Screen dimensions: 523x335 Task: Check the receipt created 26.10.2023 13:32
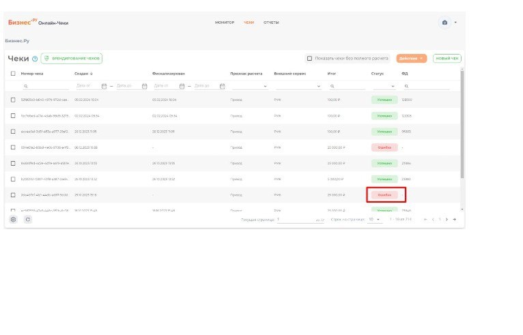tap(13, 179)
